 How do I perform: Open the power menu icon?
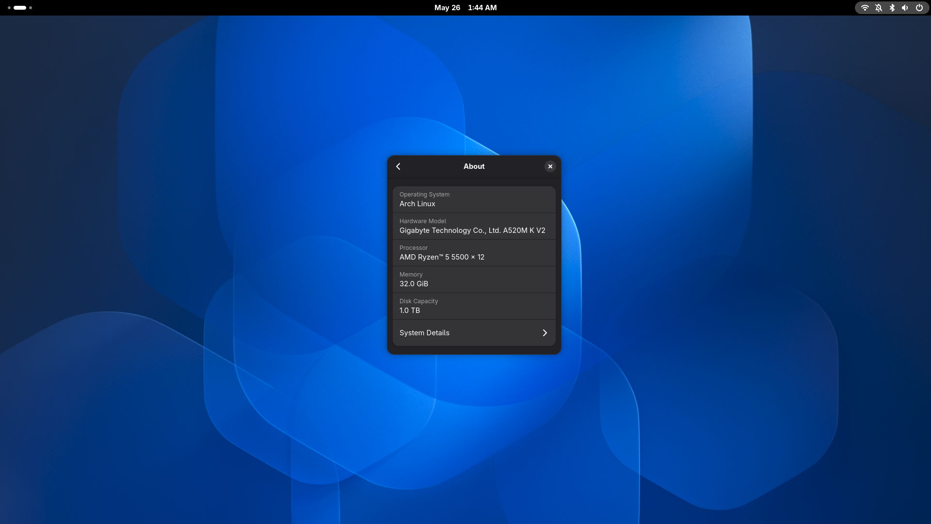coord(919,8)
